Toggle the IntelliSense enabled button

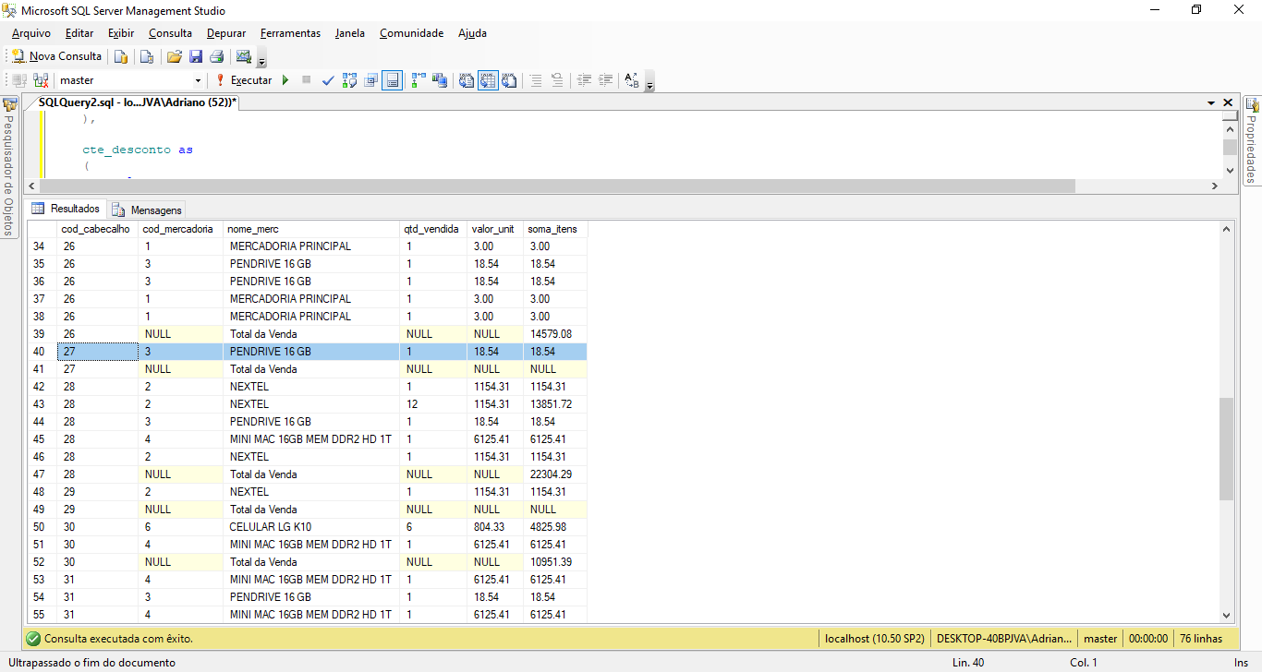click(x=393, y=80)
